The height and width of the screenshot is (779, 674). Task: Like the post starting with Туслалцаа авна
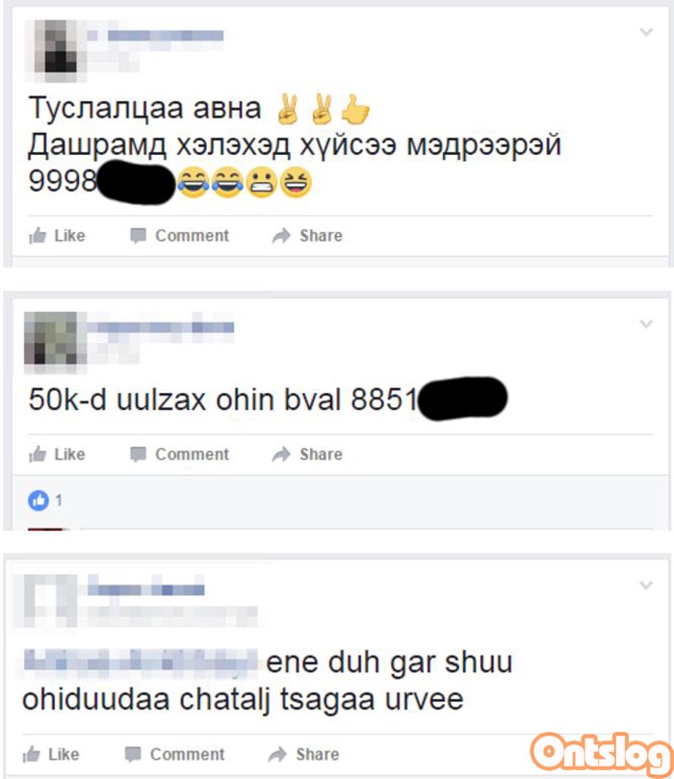coord(57,236)
